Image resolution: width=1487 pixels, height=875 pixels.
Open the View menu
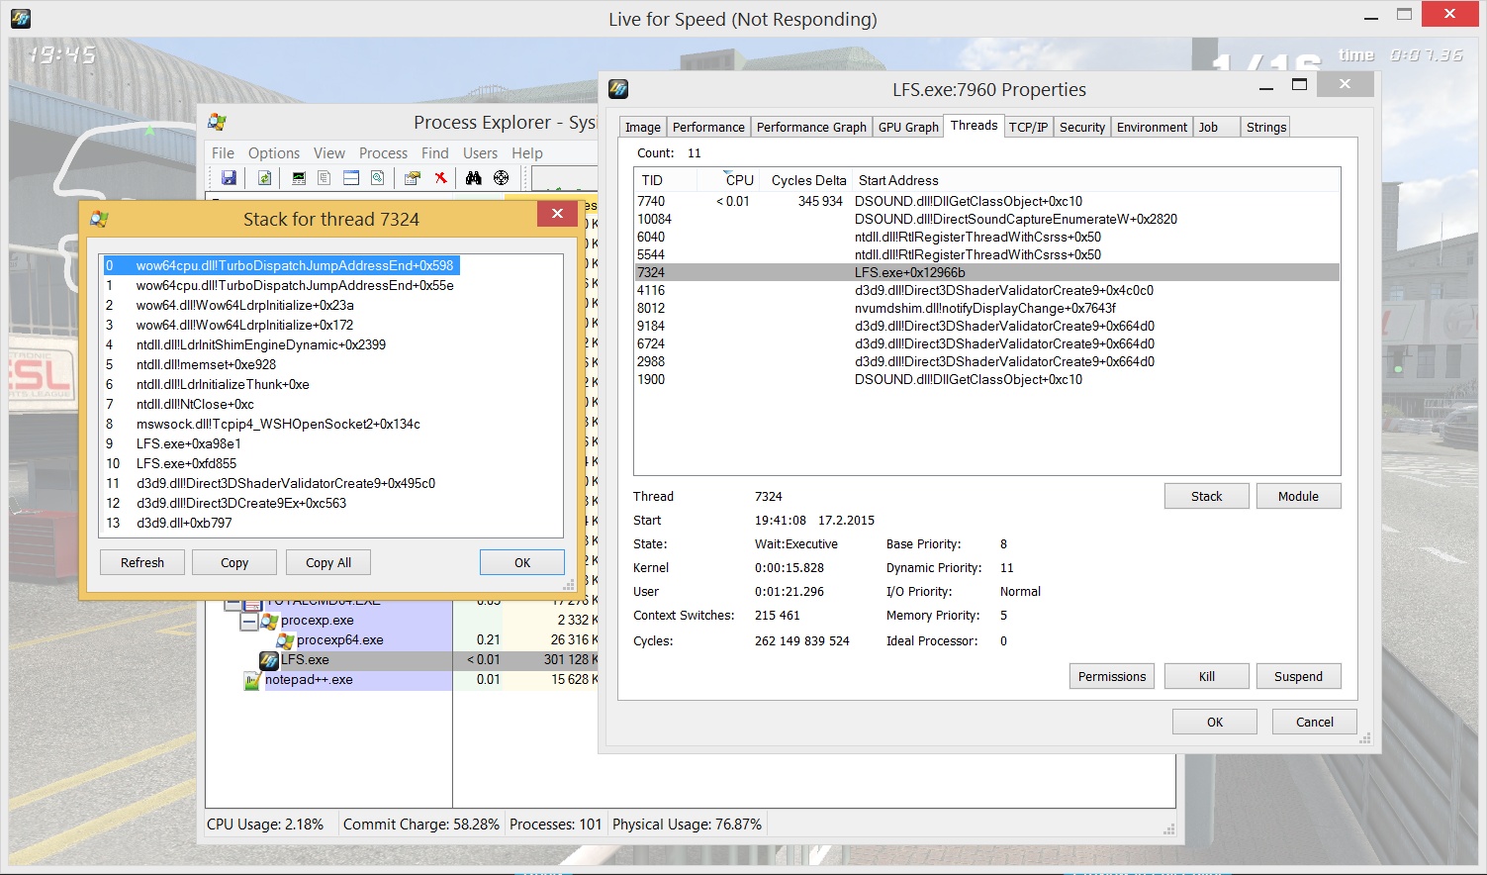coord(329,153)
